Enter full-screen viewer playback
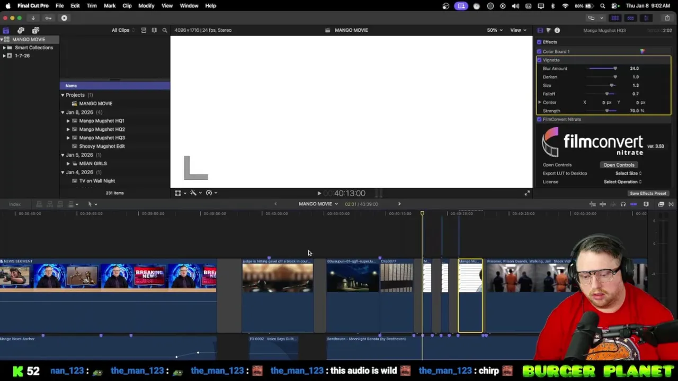 point(527,193)
